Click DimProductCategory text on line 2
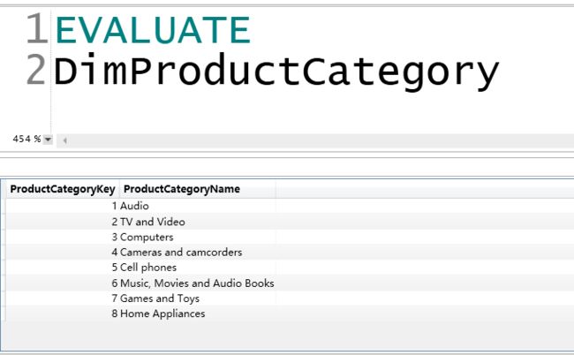The image size is (574, 355). [276, 72]
